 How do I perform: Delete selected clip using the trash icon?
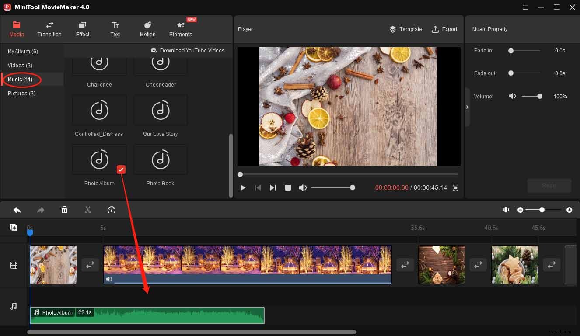pos(64,210)
